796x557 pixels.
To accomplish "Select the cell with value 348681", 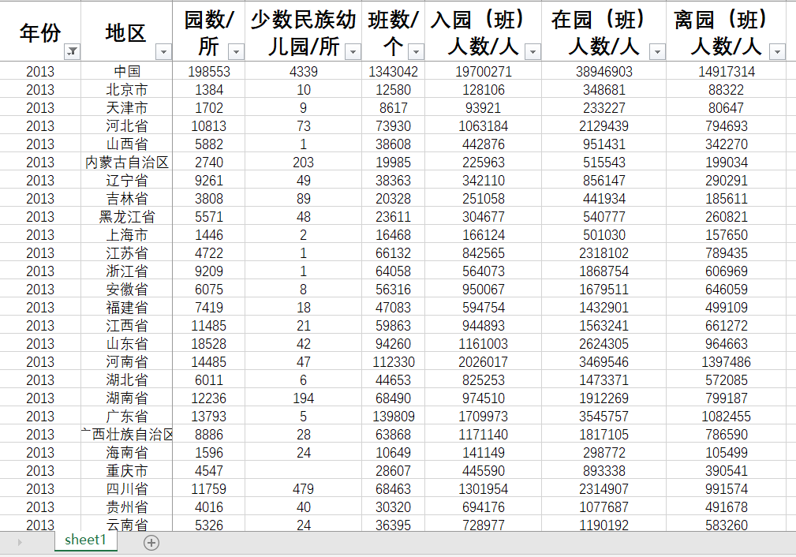I will coord(604,90).
